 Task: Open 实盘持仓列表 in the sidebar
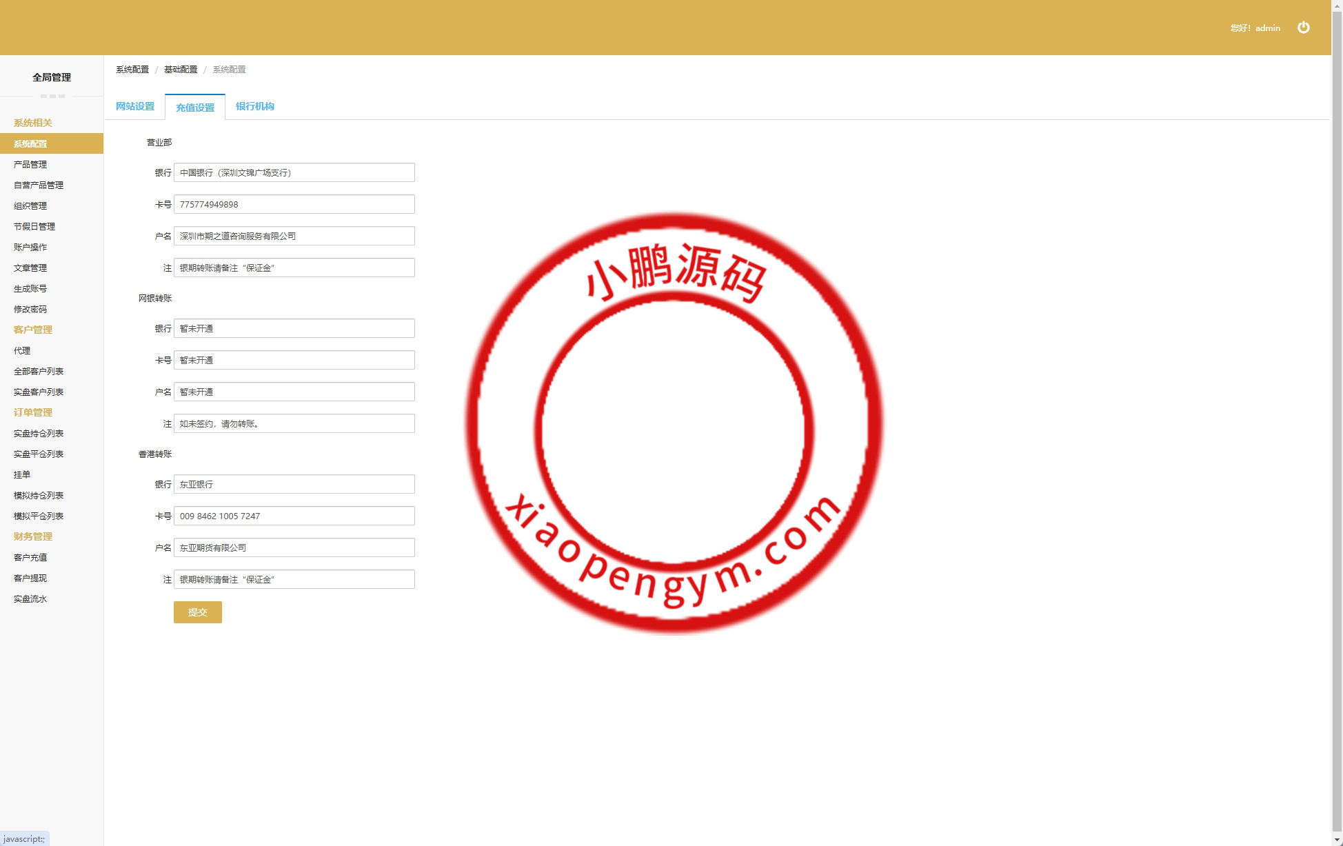point(39,433)
